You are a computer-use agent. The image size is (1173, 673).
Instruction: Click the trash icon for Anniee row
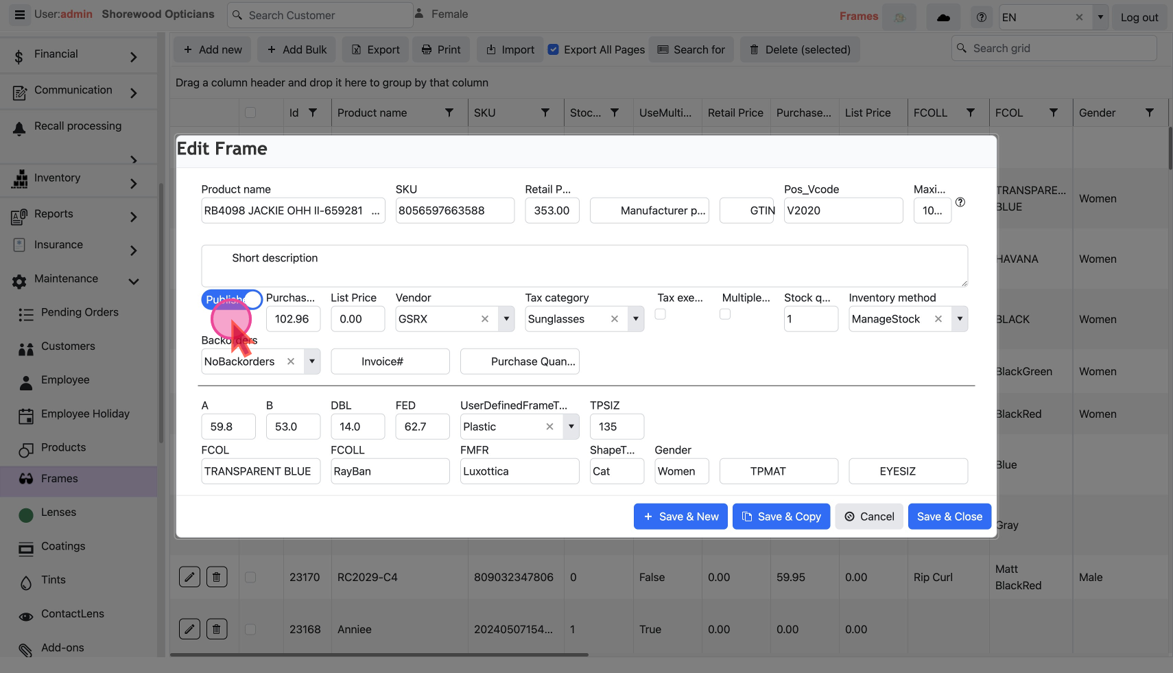[x=217, y=629]
